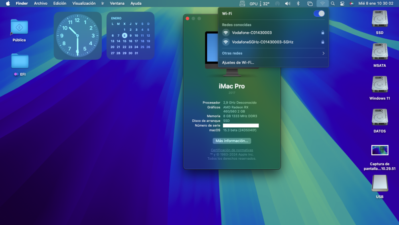Click the Stage Manager windows icon
Viewport: 399px width, 225px height.
310,4
